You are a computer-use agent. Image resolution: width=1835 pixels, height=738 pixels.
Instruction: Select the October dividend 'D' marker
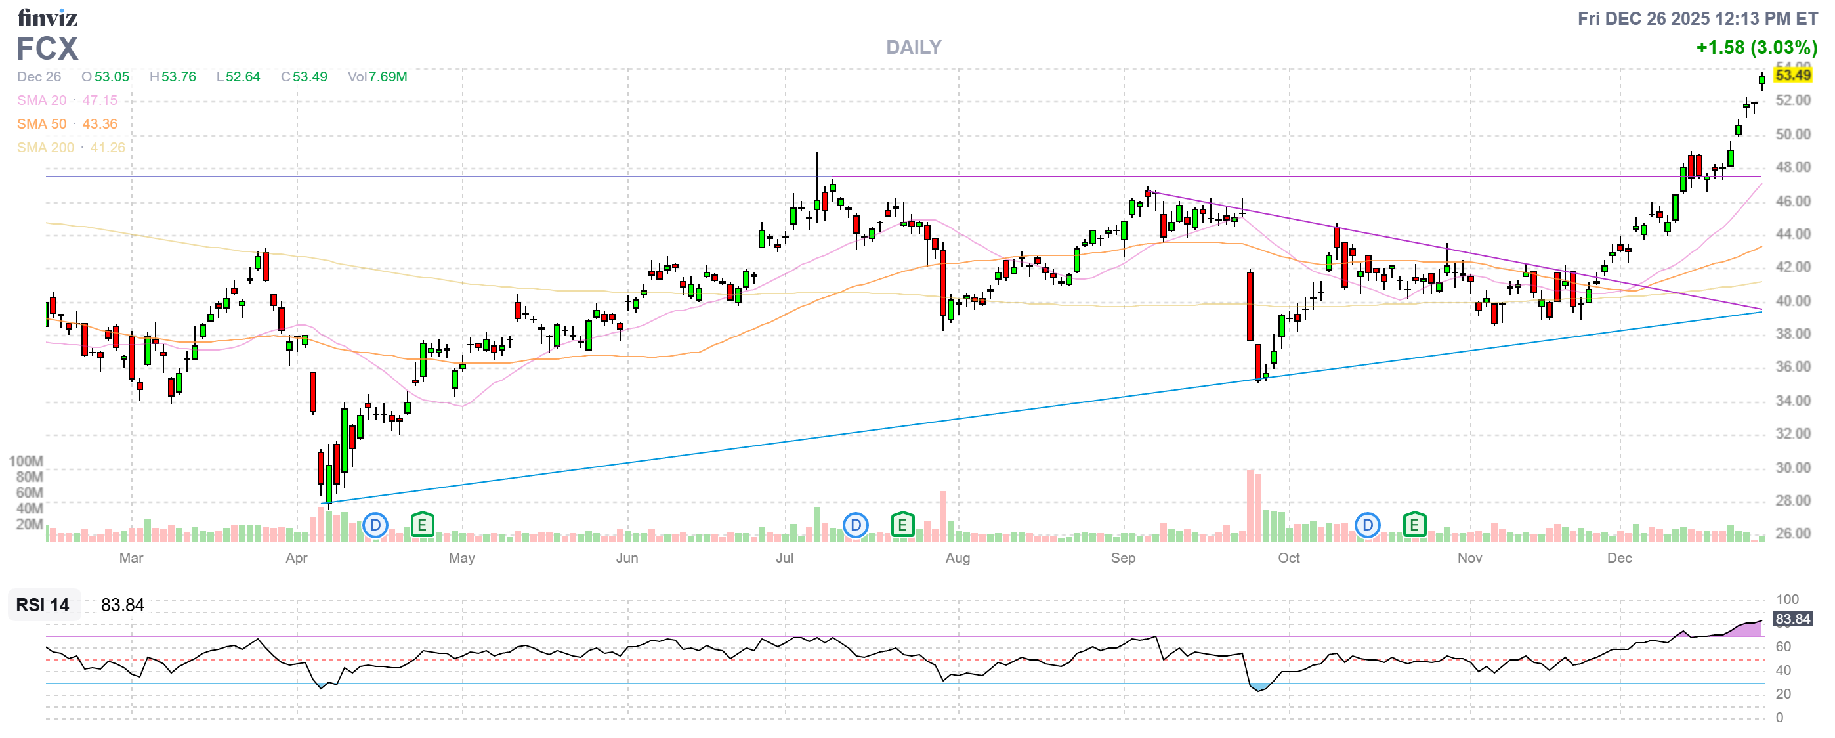pos(1367,526)
